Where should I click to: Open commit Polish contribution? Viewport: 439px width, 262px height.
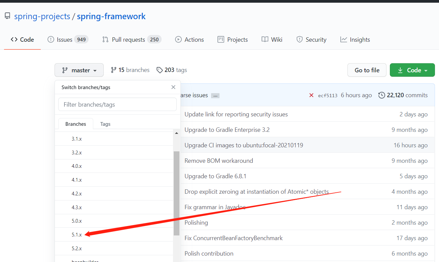click(209, 254)
